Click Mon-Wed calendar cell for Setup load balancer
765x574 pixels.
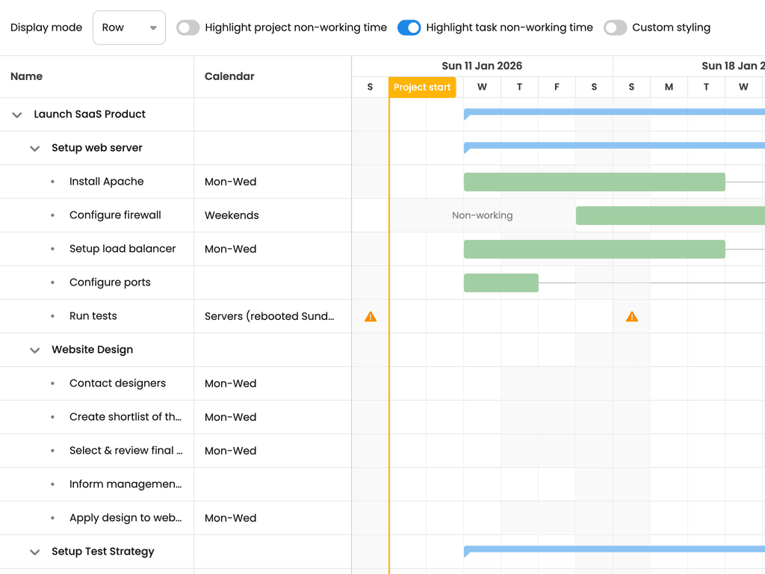(273, 249)
